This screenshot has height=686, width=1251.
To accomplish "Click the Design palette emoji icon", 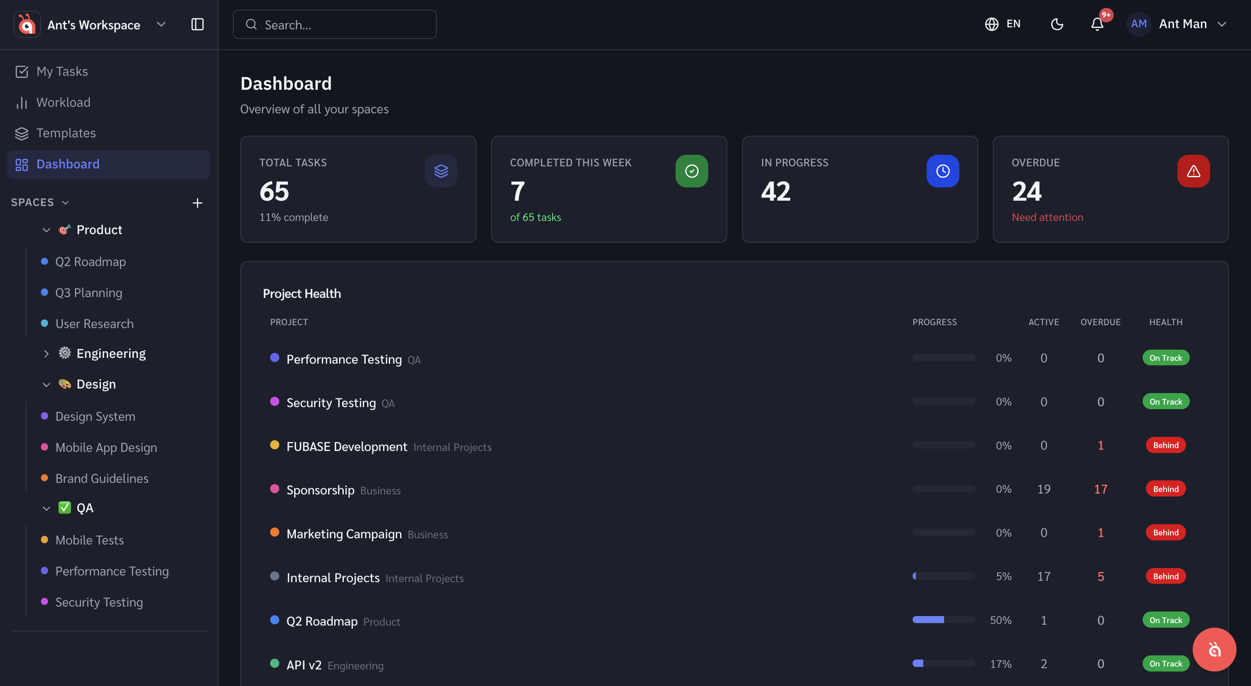I will tap(65, 384).
